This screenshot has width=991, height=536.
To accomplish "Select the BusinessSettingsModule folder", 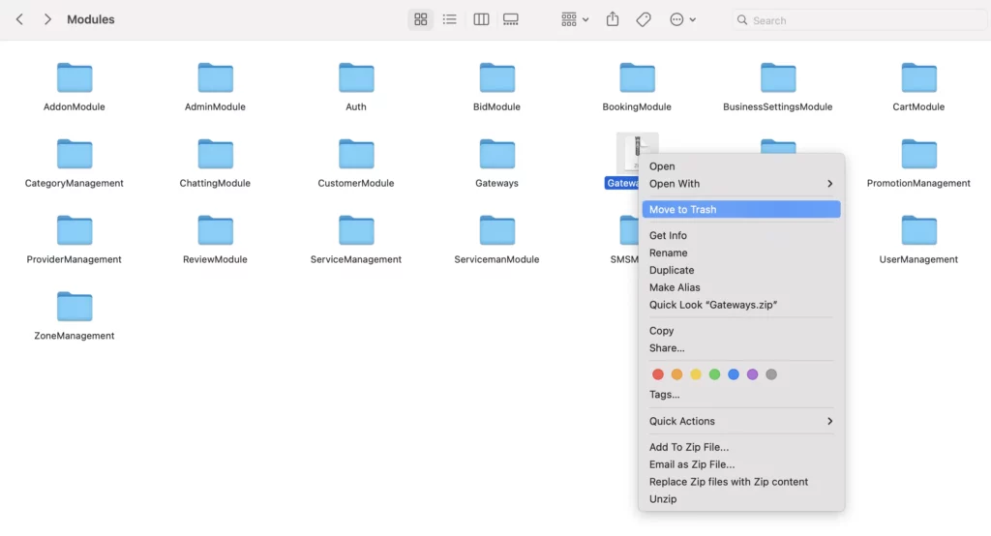I will (x=778, y=77).
